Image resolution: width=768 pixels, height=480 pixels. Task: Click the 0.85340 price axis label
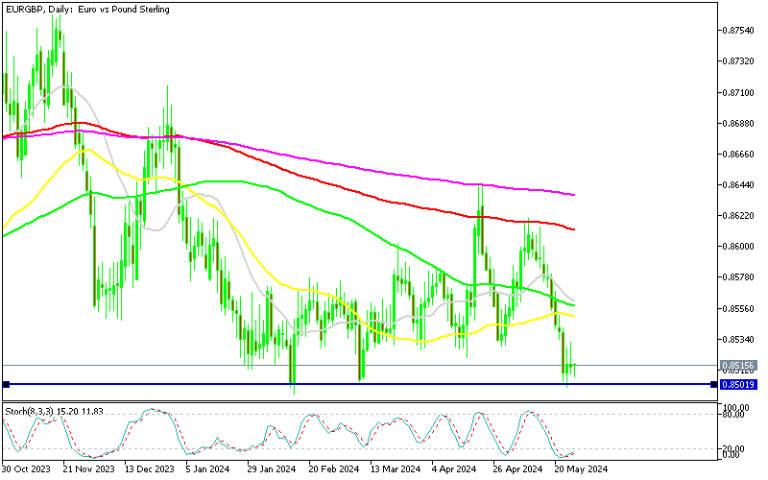(x=737, y=340)
